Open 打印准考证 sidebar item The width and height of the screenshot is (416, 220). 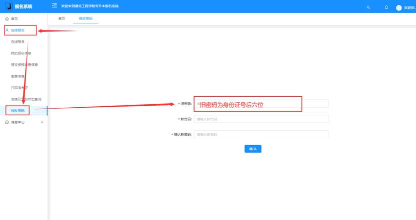[20, 88]
